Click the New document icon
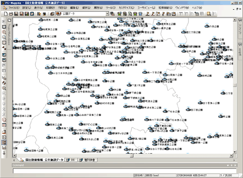The width and height of the screenshot is (243, 178). [6, 14]
